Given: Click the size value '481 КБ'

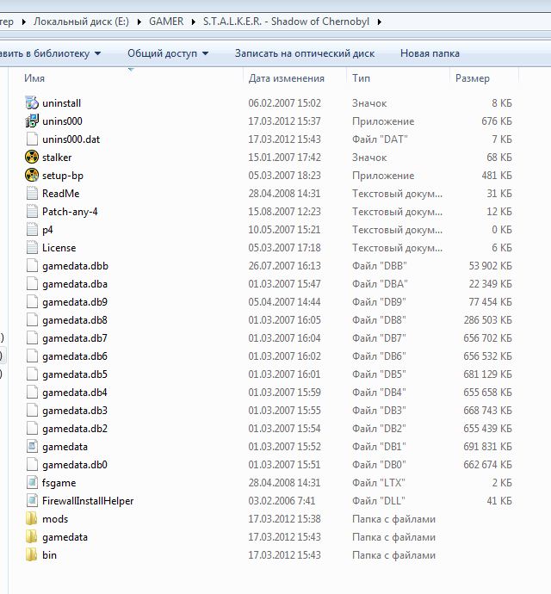Looking at the screenshot, I should tap(497, 176).
